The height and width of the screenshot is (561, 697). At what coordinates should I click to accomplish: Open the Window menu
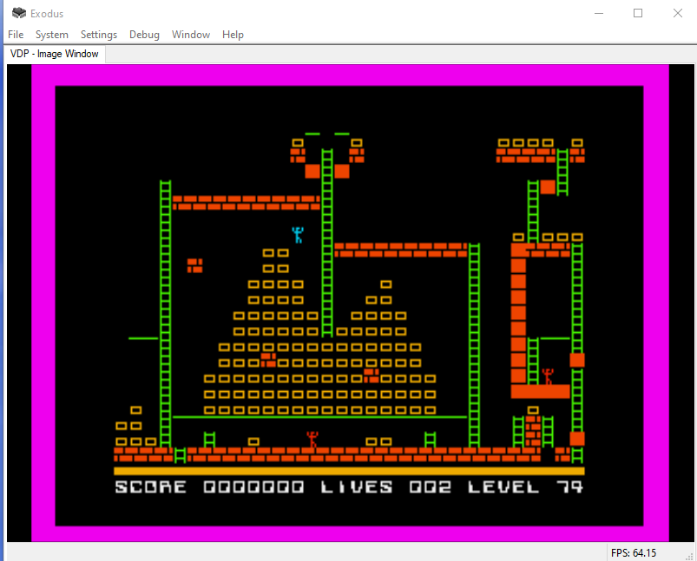[191, 35]
